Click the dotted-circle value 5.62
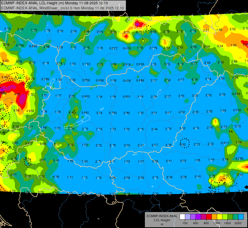Screen dimensions: 248x228 [183, 145]
